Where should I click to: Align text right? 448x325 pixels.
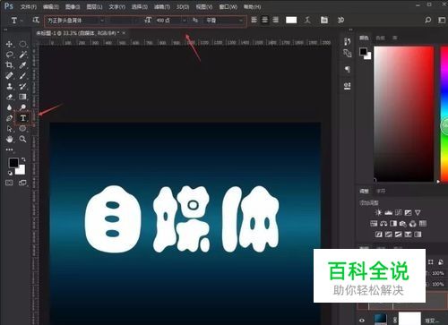pos(275,20)
